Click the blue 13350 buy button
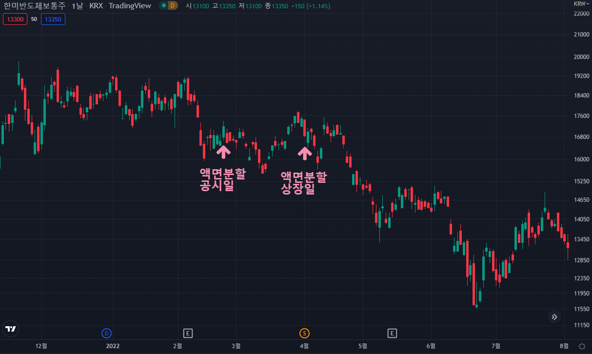Screen dimensions: 592x354 click(x=53, y=19)
